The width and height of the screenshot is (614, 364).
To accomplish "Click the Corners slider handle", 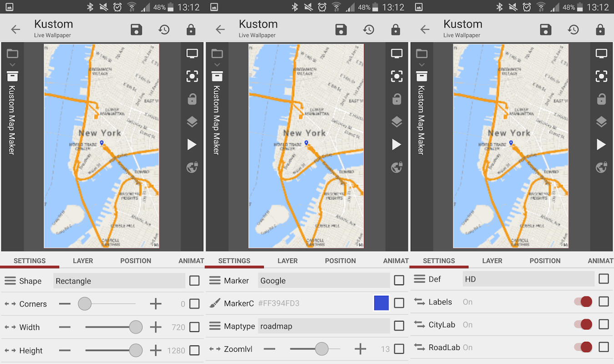I will [85, 303].
